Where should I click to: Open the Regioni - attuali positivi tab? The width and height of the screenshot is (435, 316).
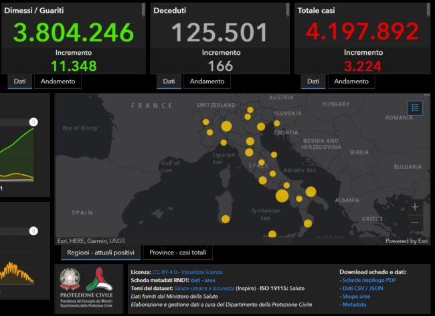(100, 253)
